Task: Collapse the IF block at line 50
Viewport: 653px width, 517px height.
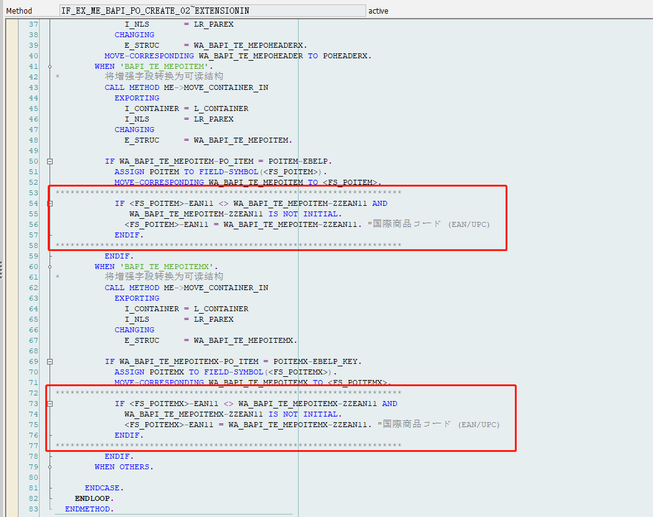Action: tap(50, 161)
